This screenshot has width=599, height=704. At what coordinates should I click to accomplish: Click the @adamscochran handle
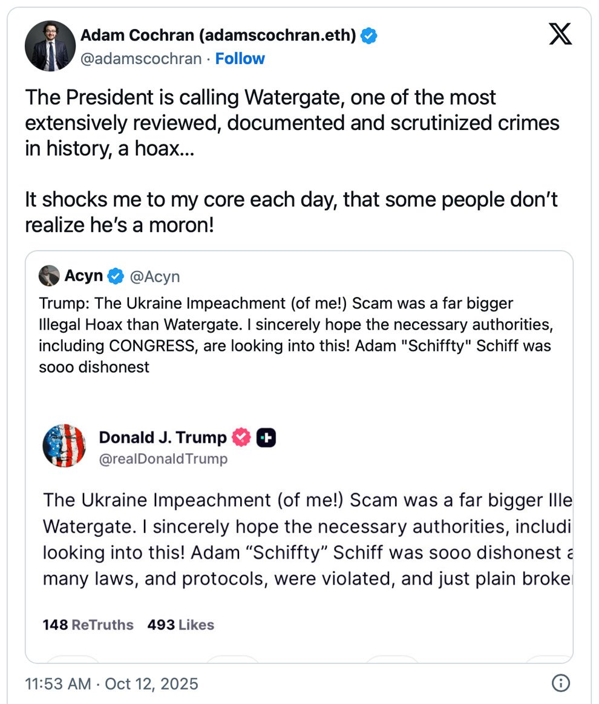pyautogui.click(x=141, y=59)
